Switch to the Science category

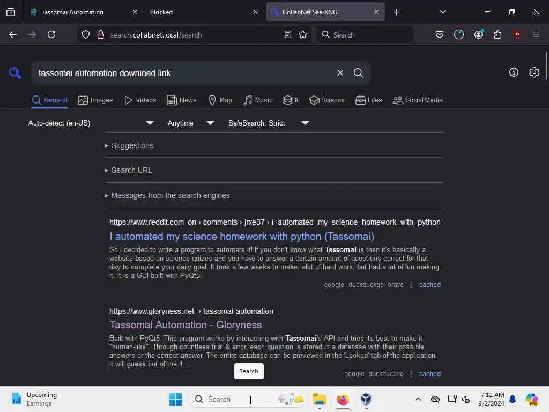pos(327,100)
